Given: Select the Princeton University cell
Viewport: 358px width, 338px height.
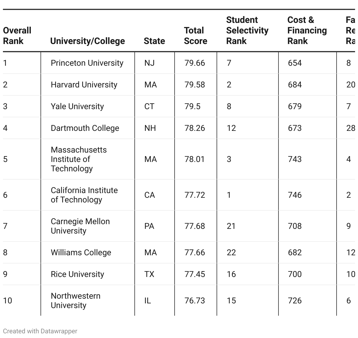Looking at the screenshot, I should coord(87,63).
